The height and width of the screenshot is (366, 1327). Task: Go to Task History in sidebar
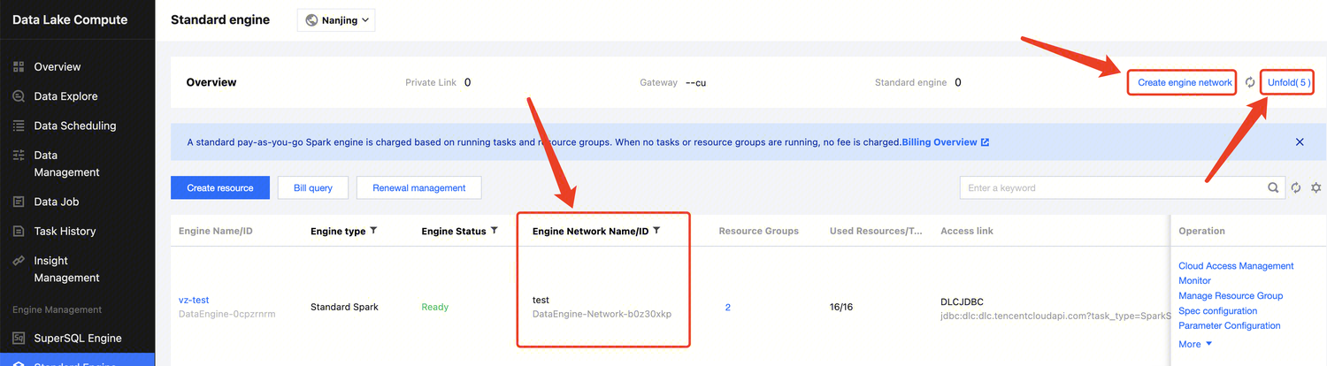[65, 232]
